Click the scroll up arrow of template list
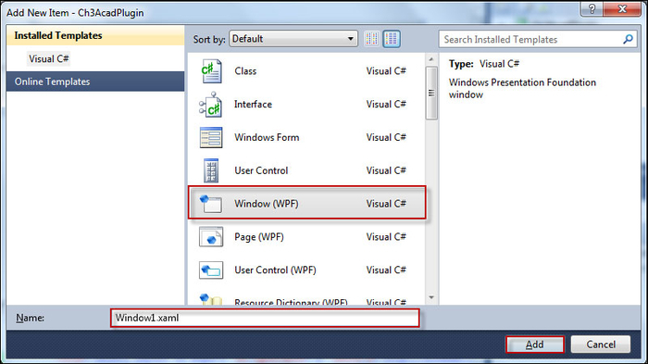The width and height of the screenshot is (648, 364). [x=431, y=59]
